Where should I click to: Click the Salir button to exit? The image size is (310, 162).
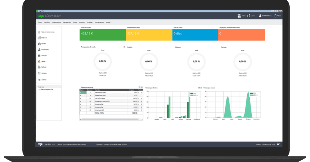(278, 16)
